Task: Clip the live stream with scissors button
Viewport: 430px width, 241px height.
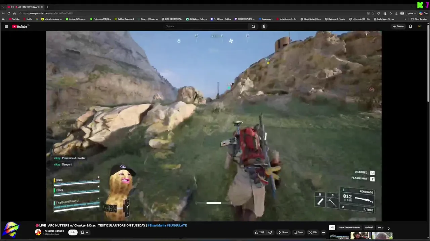Action: pos(313,232)
